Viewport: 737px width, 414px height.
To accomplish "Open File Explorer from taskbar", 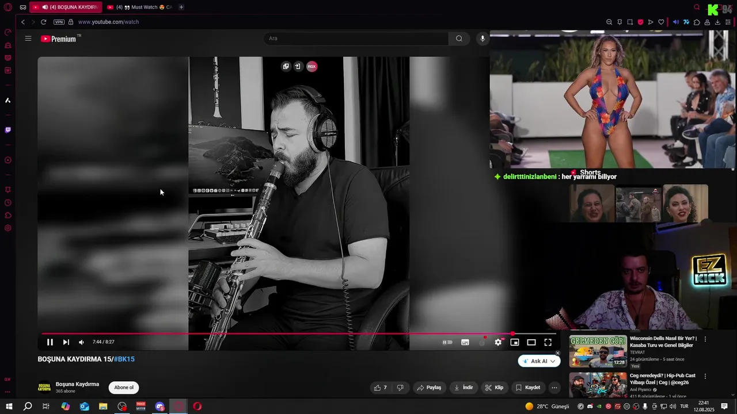I will [x=103, y=407].
